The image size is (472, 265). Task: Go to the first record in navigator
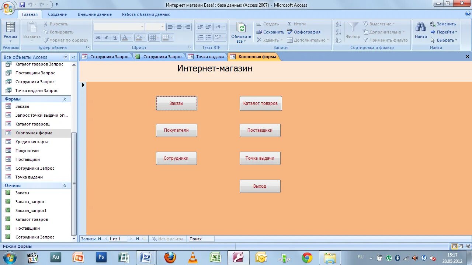coord(100,239)
